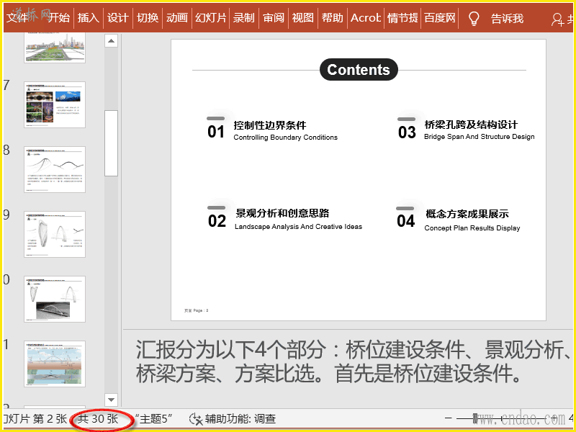Screen dimensions: 576x432
Task: Click Landscape Analysis And Creative Ideas text
Action: point(298,227)
